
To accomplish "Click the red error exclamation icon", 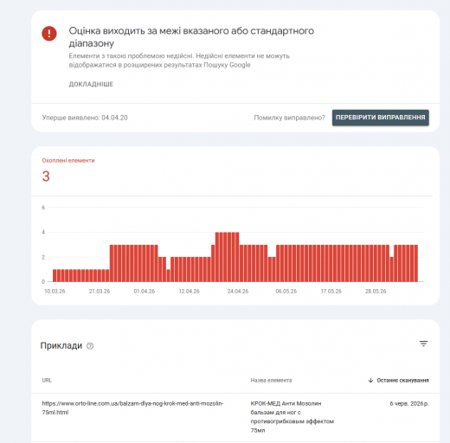I will pos(49,34).
